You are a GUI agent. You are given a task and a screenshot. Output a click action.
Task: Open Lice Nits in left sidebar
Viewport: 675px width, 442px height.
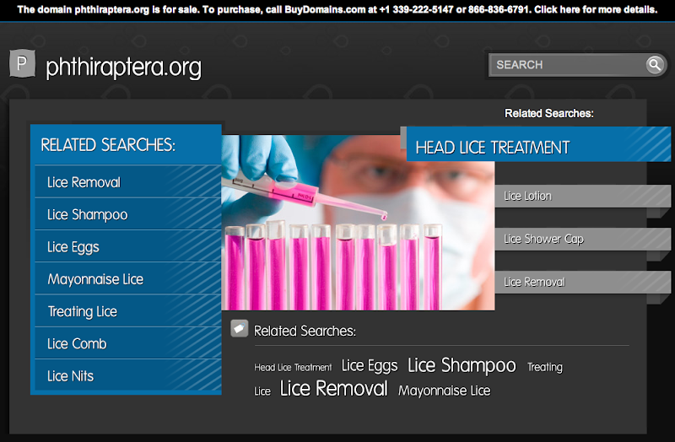point(128,375)
